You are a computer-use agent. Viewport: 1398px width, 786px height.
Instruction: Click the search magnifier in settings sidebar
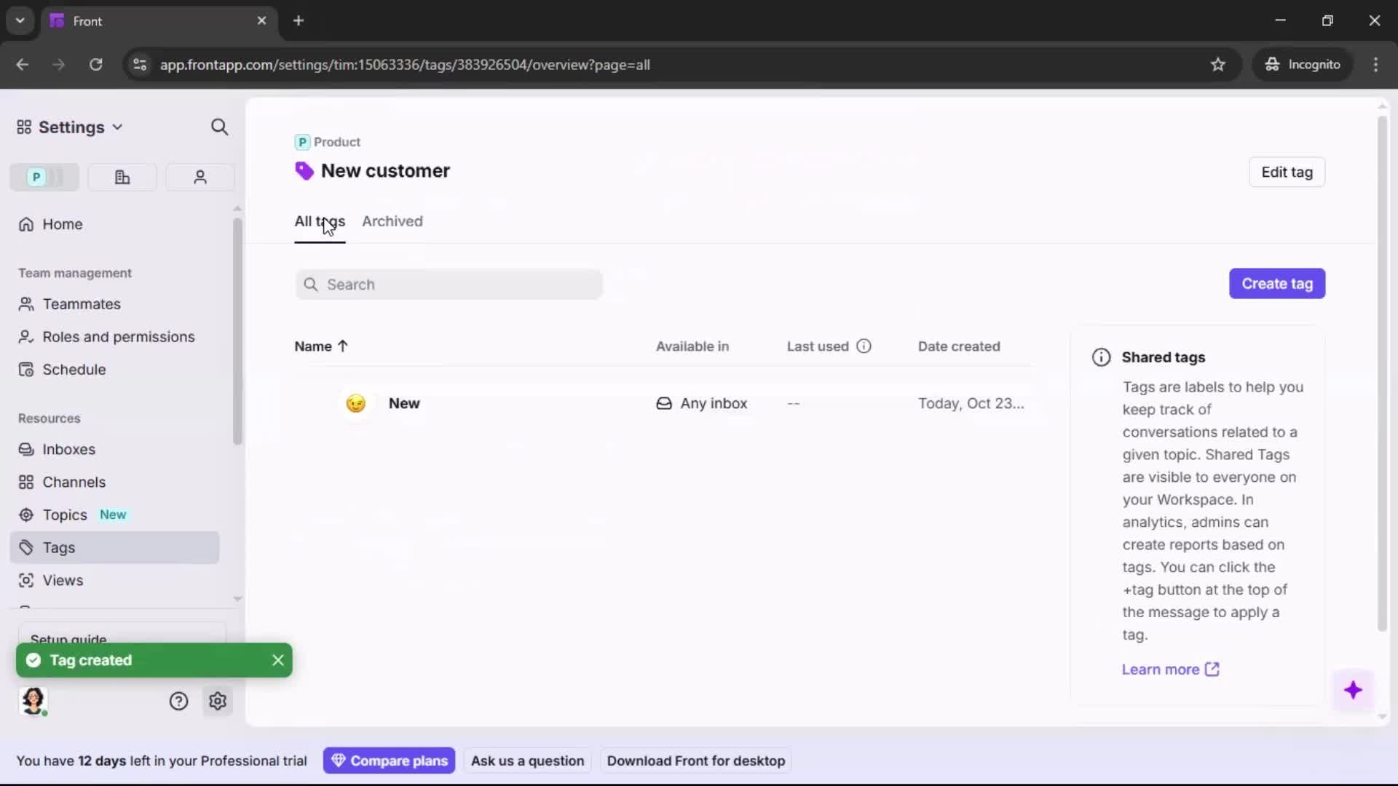pos(219,127)
